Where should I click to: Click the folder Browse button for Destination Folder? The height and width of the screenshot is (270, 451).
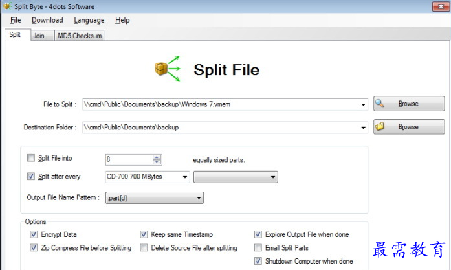409,127
